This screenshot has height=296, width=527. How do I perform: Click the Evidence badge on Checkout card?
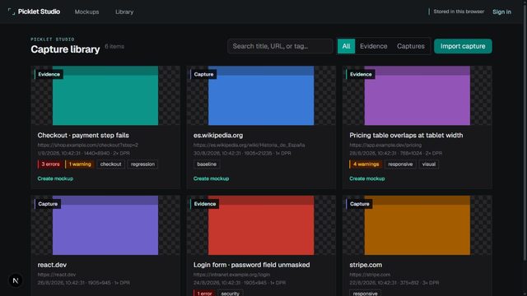49,74
